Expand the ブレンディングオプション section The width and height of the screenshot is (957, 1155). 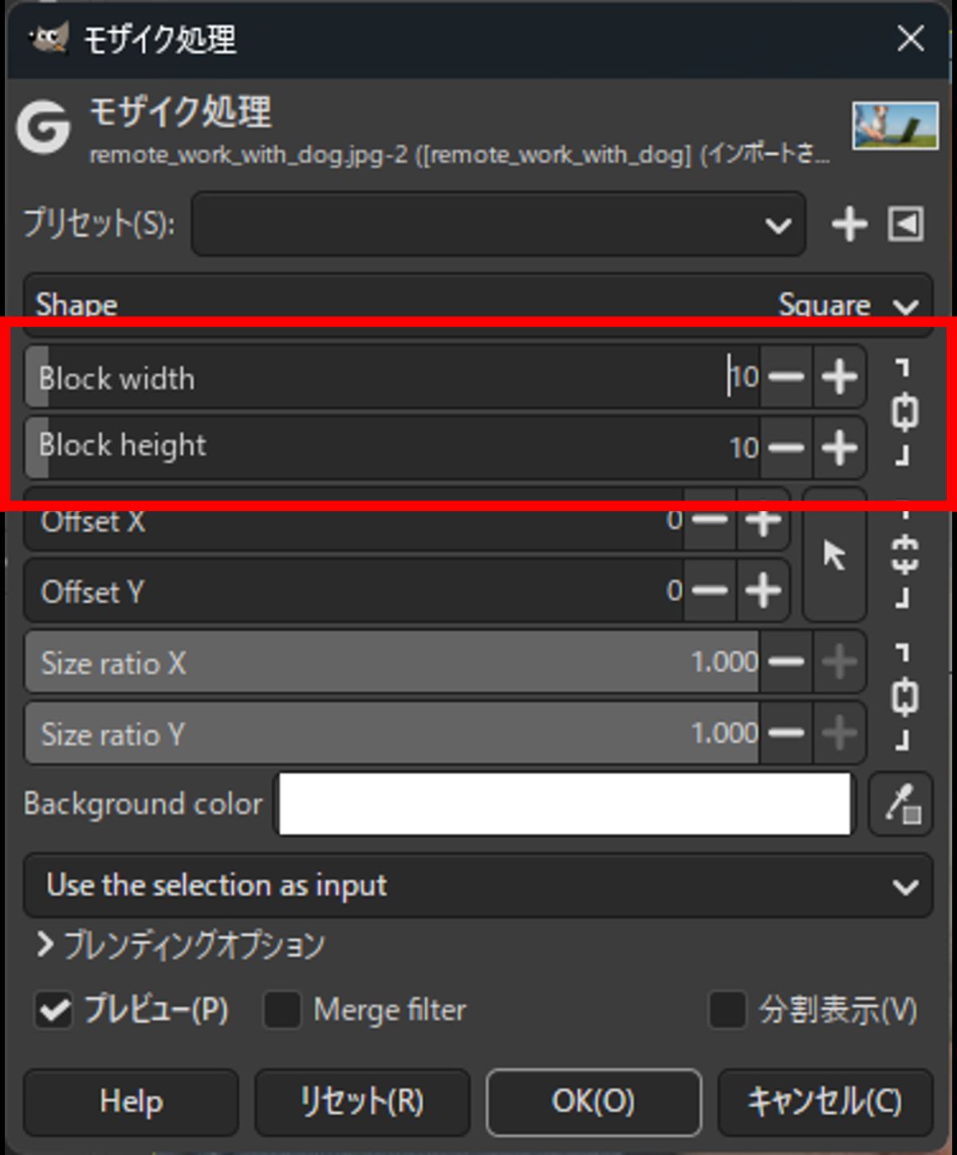coord(46,945)
